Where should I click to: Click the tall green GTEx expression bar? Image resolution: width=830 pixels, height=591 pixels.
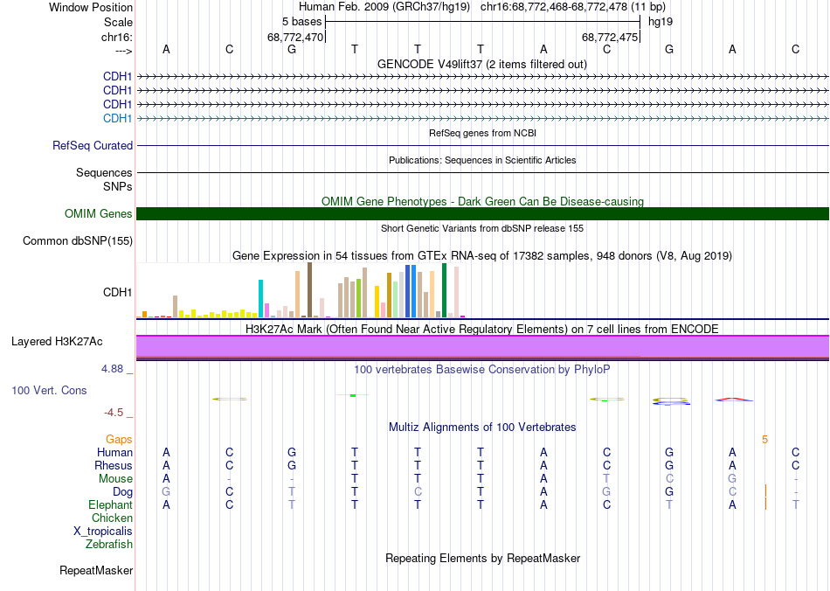pyautogui.click(x=444, y=290)
